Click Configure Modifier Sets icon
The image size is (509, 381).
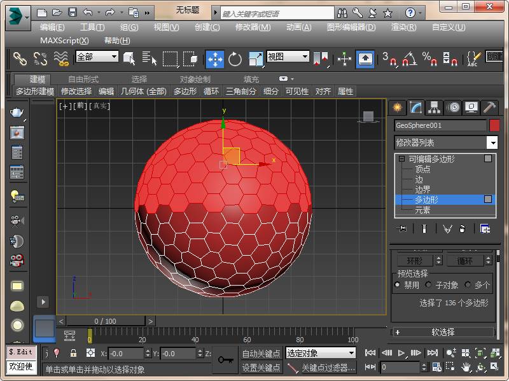(x=485, y=229)
